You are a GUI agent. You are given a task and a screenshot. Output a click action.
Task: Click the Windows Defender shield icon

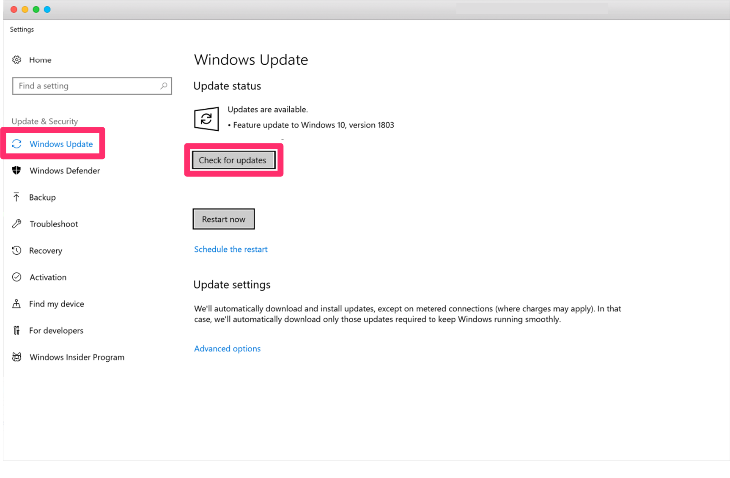click(x=16, y=170)
